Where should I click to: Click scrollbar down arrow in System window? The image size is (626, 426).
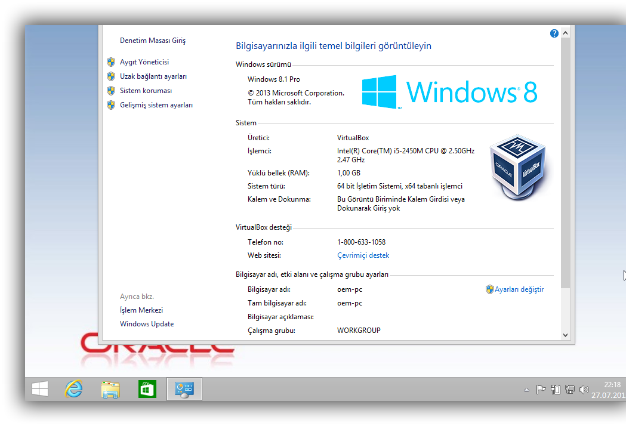[x=565, y=335]
